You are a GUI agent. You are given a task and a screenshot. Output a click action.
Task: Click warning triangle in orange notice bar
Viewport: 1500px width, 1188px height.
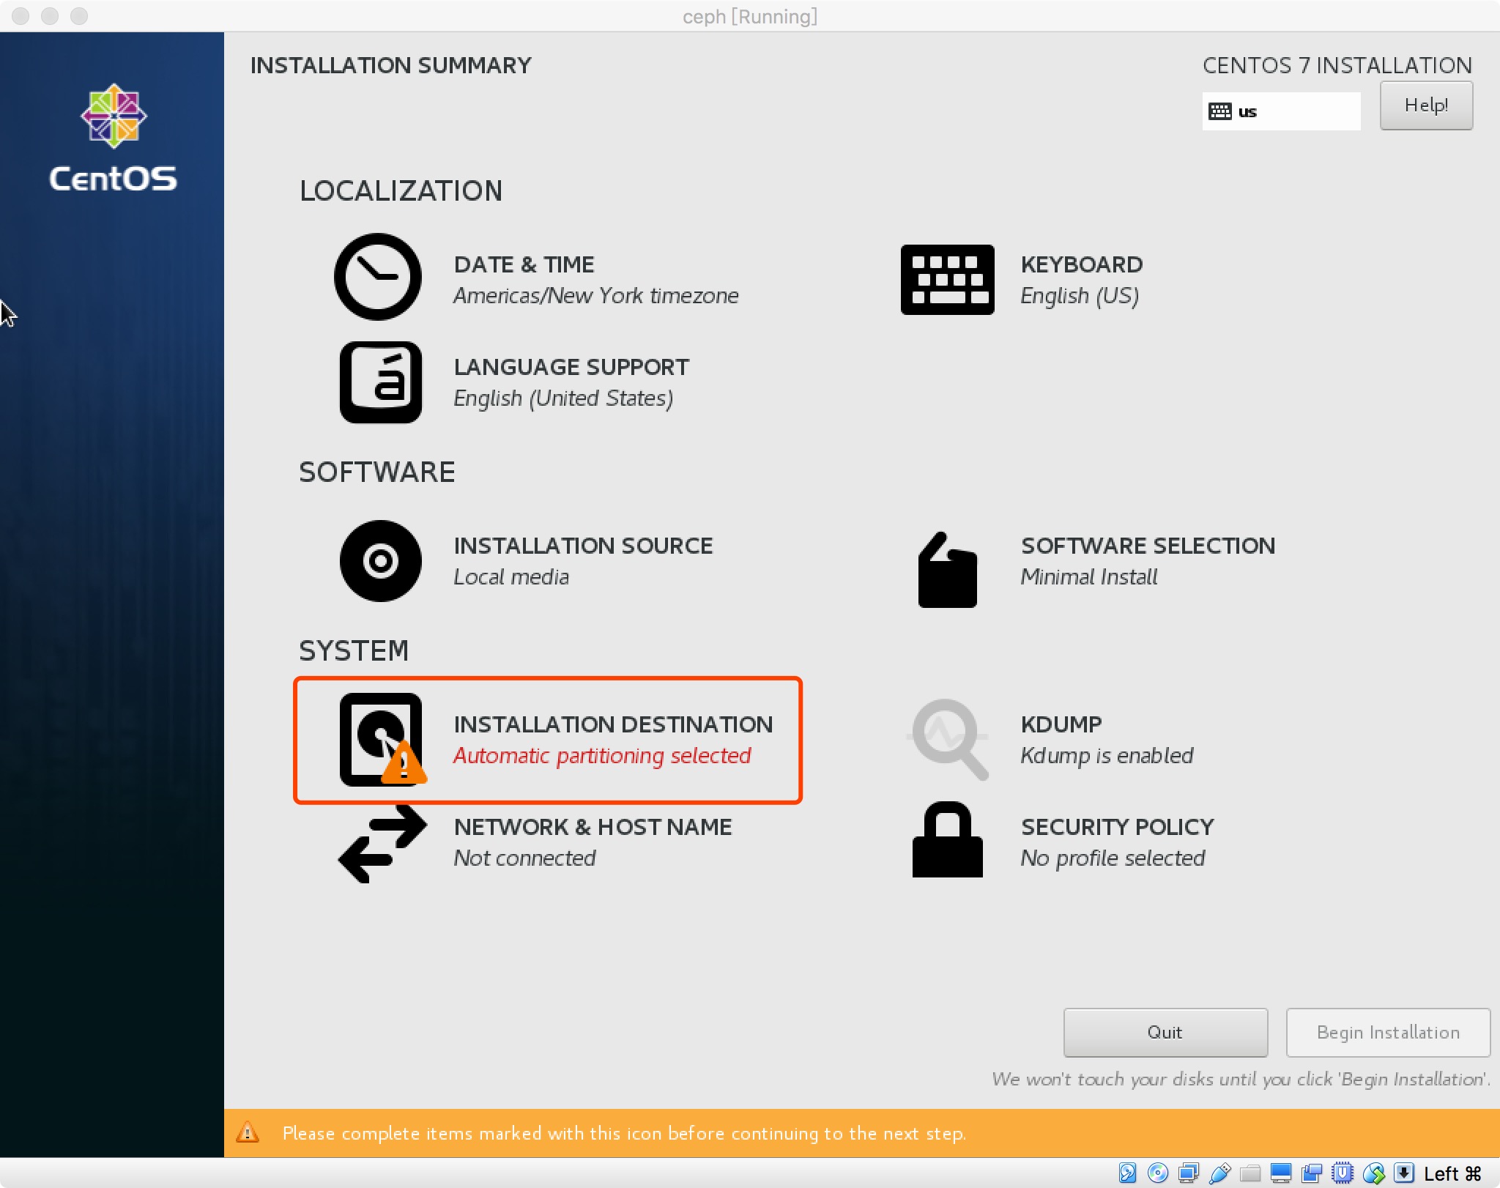pos(248,1132)
